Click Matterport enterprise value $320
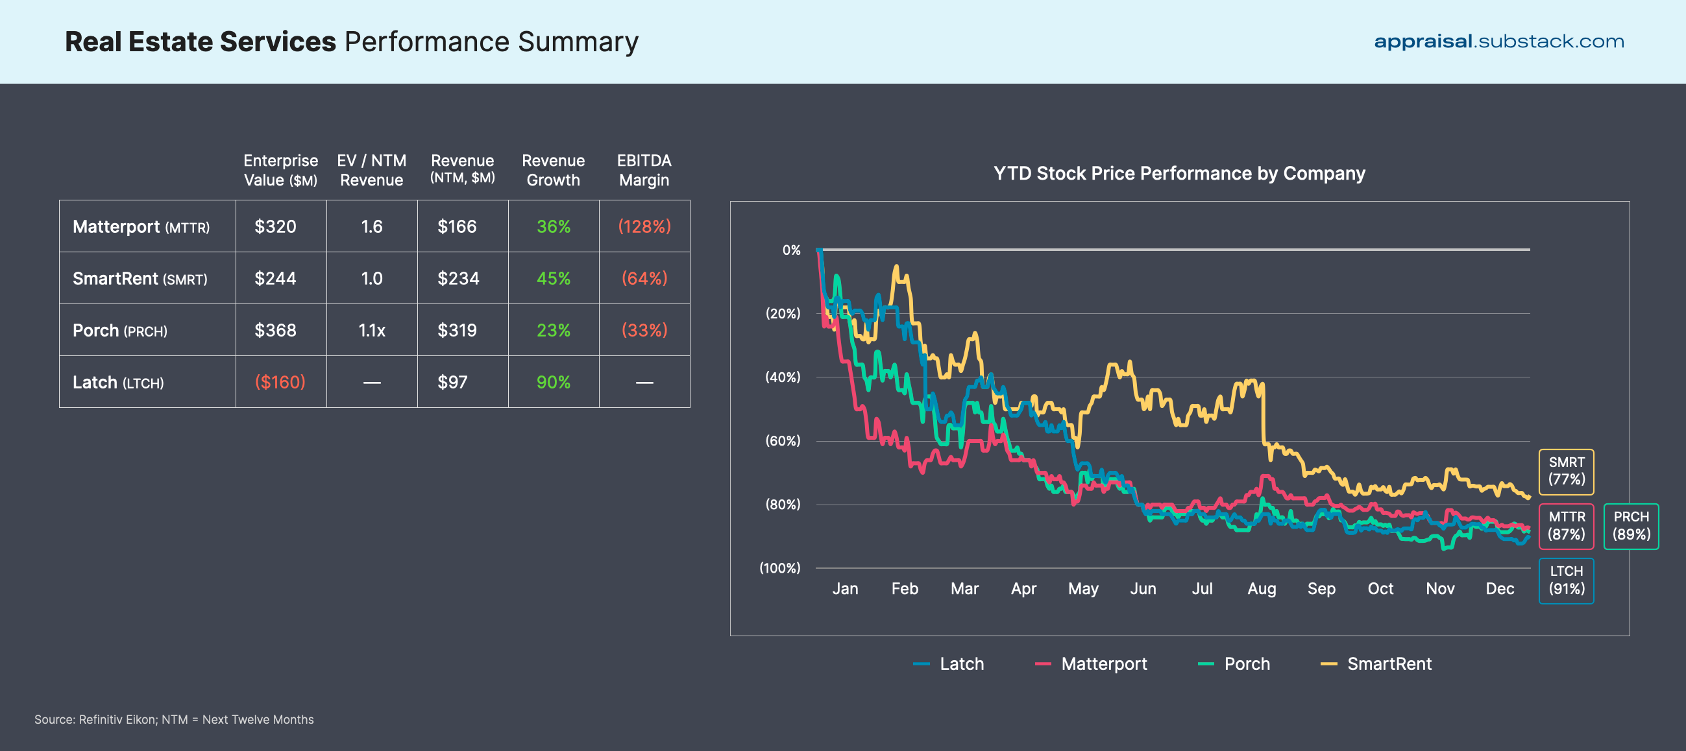The height and width of the screenshot is (751, 1686). (x=276, y=226)
